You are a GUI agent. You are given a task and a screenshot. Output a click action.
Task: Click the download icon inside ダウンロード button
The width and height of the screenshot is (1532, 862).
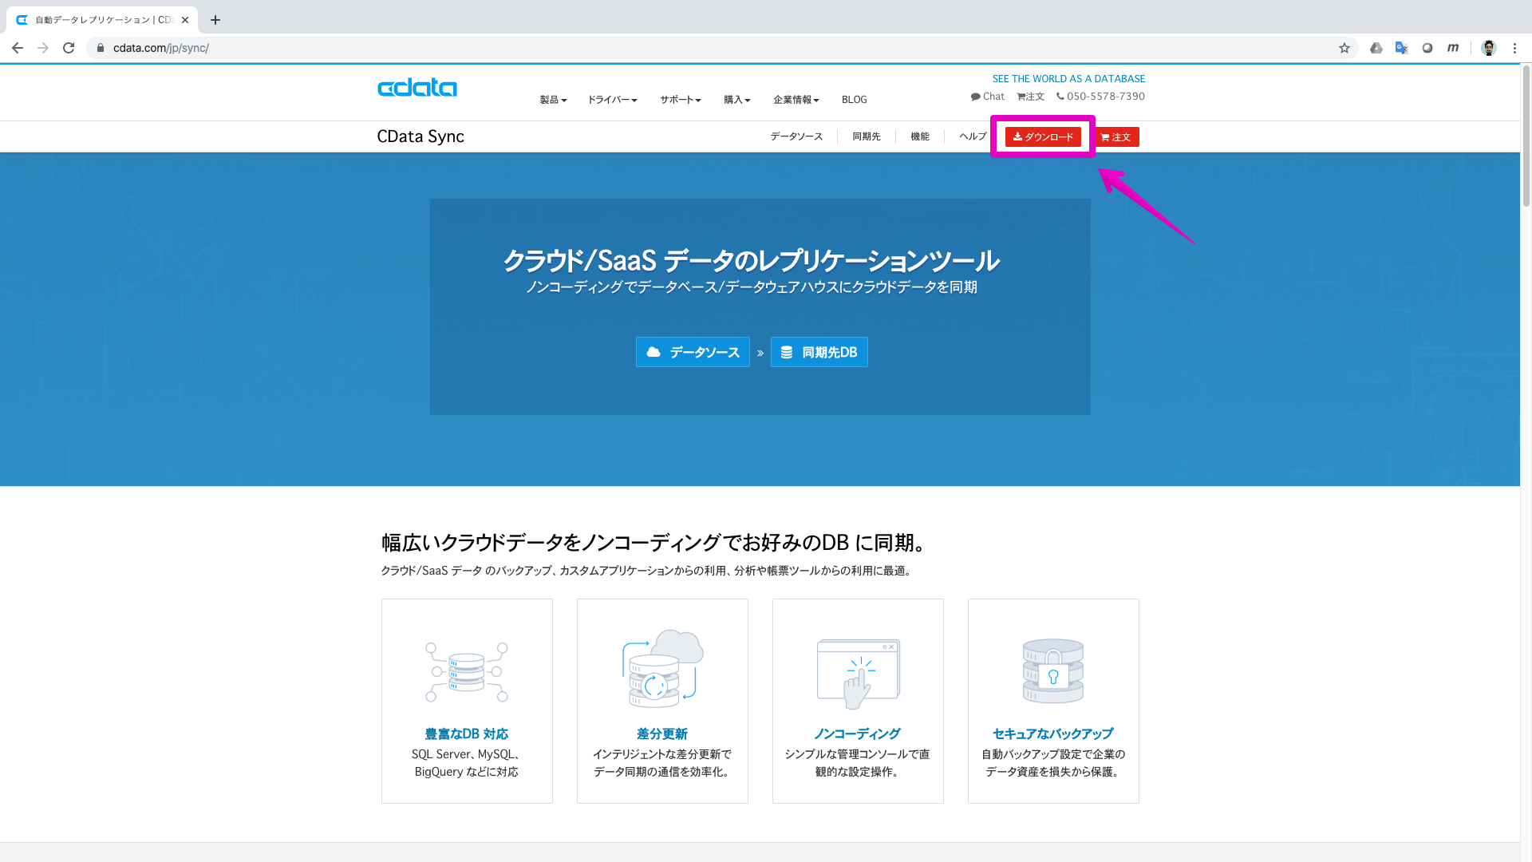pos(1018,136)
